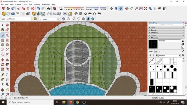Choose the Rectangle tool
This screenshot has height=105, width=187.
3,40
